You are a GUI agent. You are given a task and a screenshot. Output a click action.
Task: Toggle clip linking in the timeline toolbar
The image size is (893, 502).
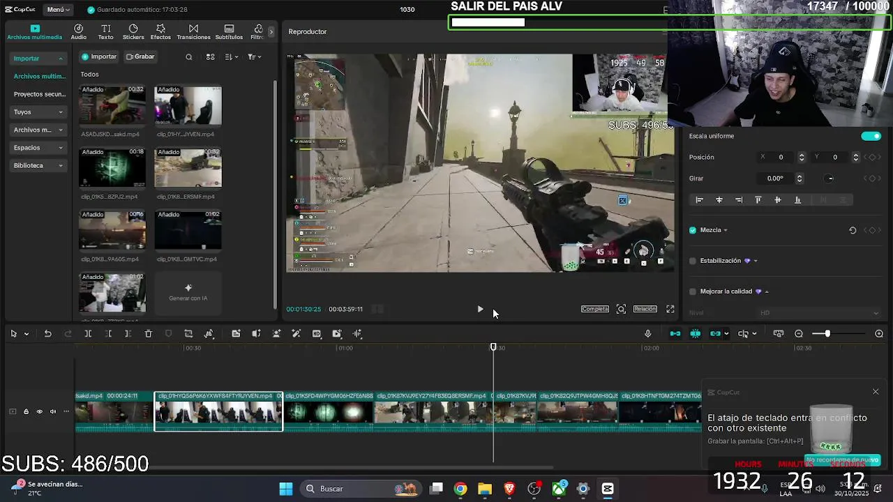[715, 334]
